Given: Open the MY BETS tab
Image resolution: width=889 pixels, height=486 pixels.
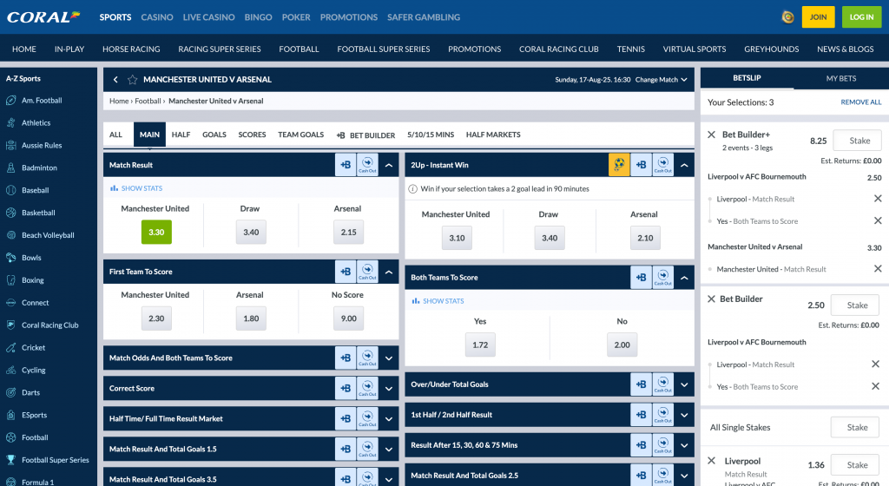Looking at the screenshot, I should pyautogui.click(x=840, y=79).
